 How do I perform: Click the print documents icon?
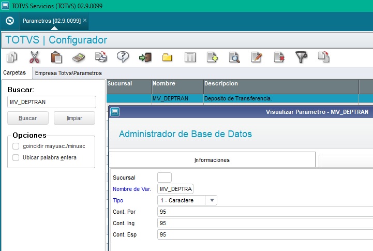click(x=101, y=57)
